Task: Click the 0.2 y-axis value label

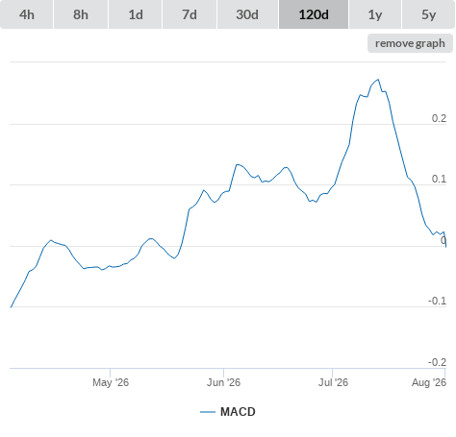Action: (439, 118)
